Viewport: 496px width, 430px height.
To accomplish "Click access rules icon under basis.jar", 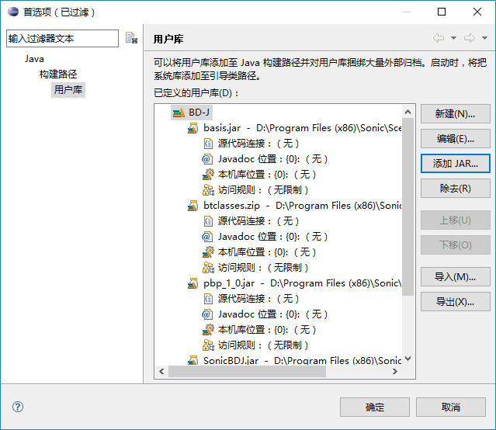I will (x=208, y=190).
